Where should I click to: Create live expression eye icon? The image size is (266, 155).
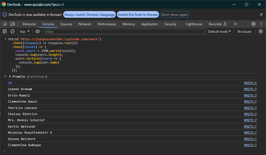click(37, 31)
